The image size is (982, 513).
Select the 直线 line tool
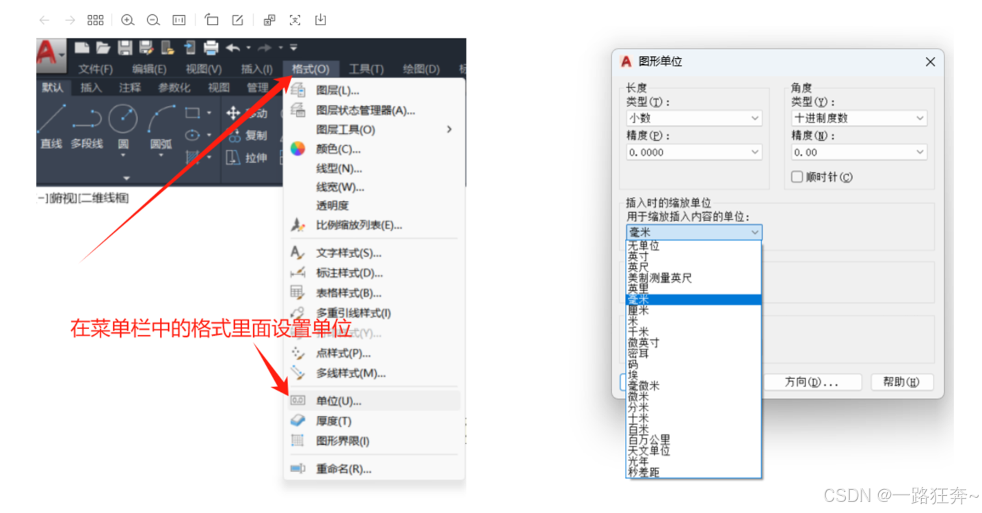click(51, 127)
